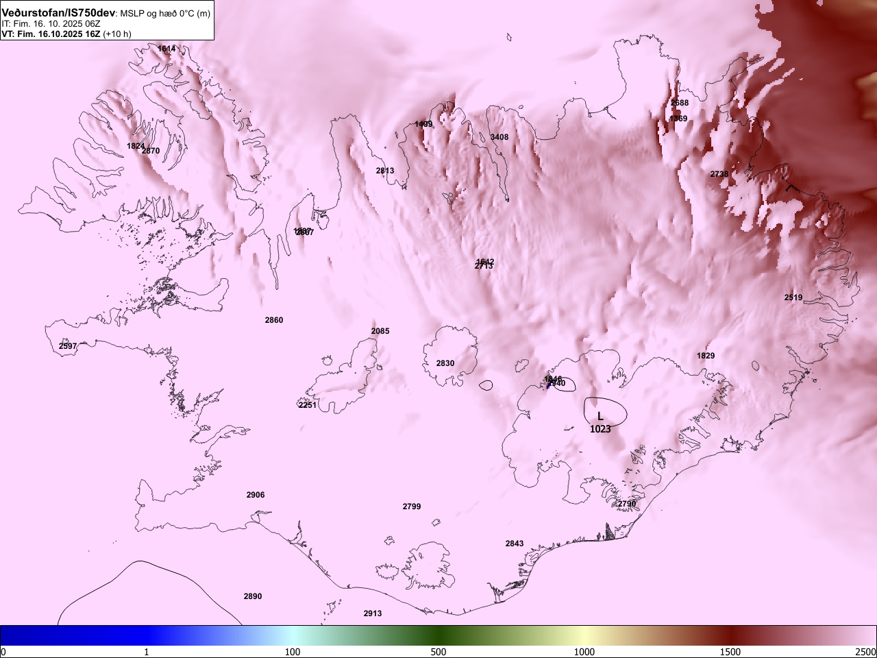Click the map value 2843

point(515,544)
